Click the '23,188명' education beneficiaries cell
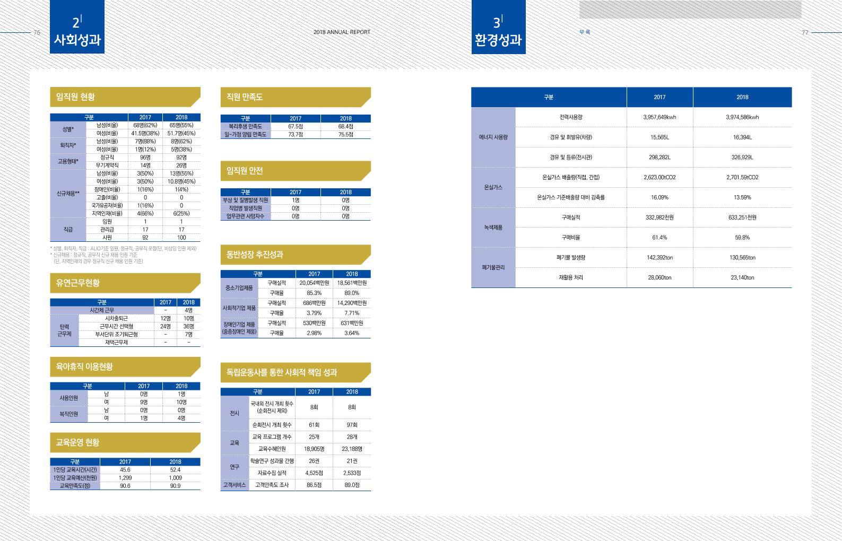Viewport: 842px width, 541px height. [x=352, y=449]
